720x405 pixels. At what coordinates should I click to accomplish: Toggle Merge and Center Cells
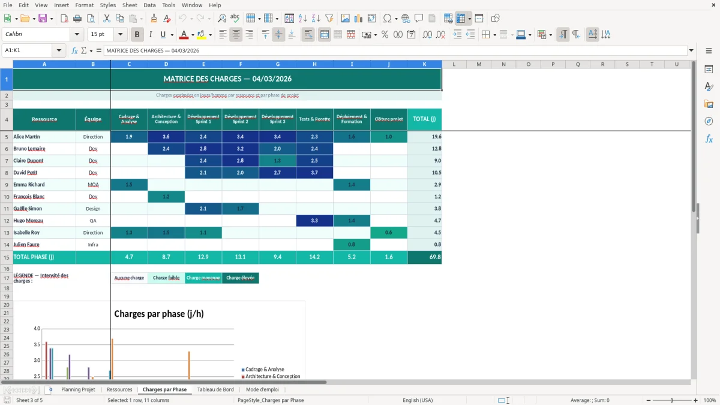(324, 35)
